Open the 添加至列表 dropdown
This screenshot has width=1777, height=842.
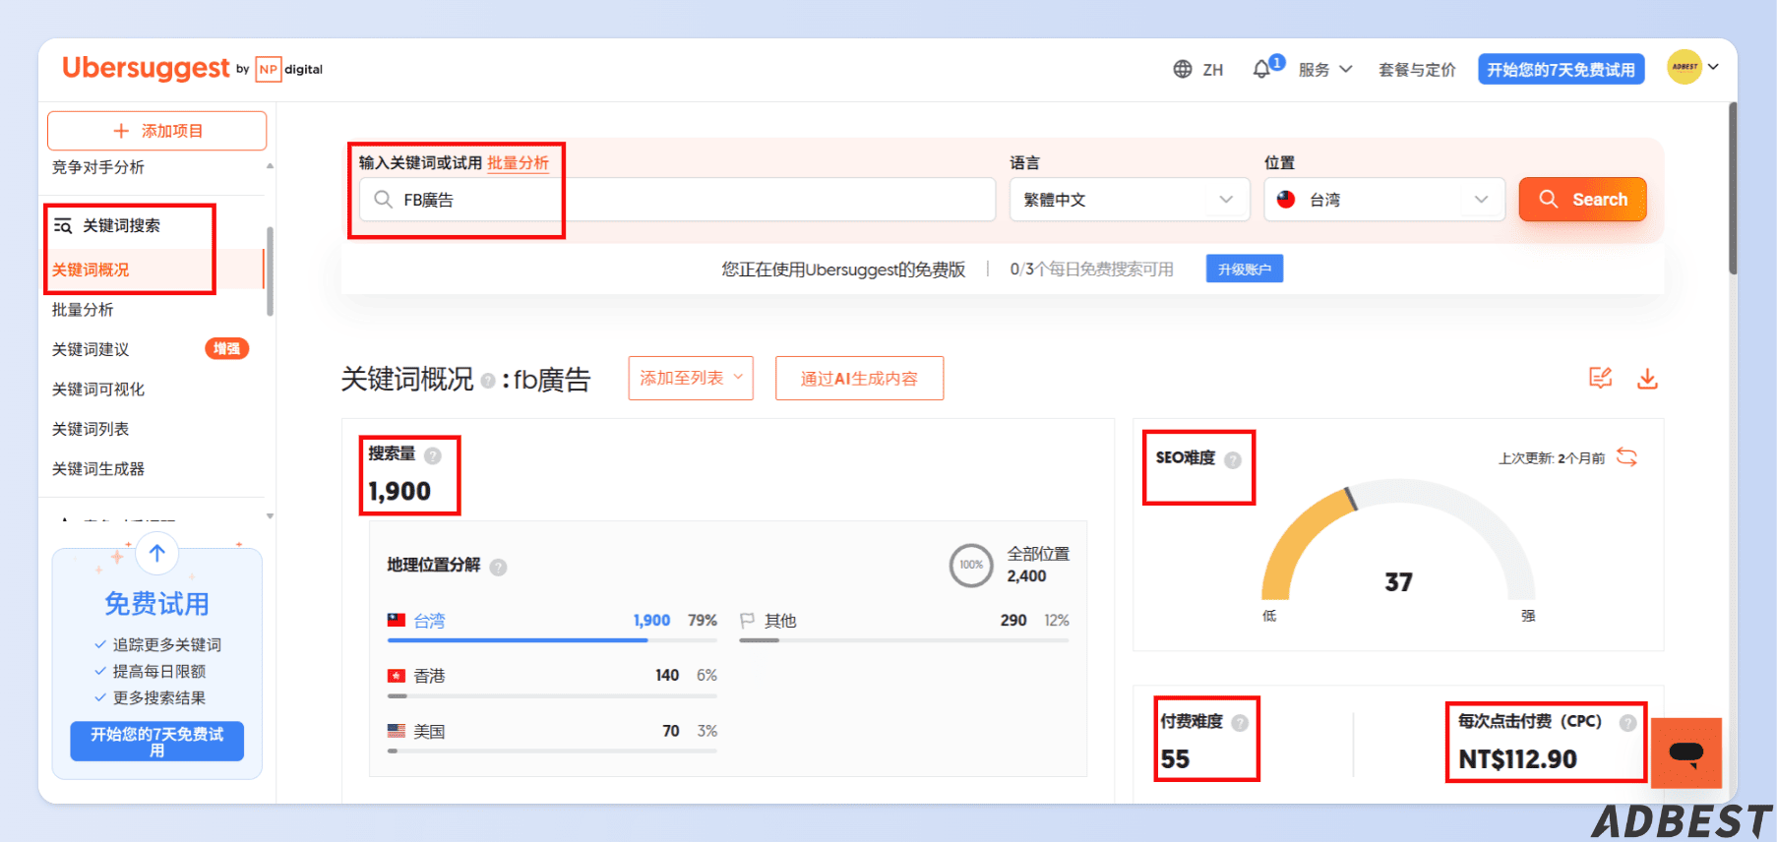tap(691, 378)
